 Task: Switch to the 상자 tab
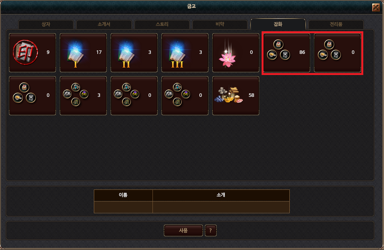click(46, 24)
